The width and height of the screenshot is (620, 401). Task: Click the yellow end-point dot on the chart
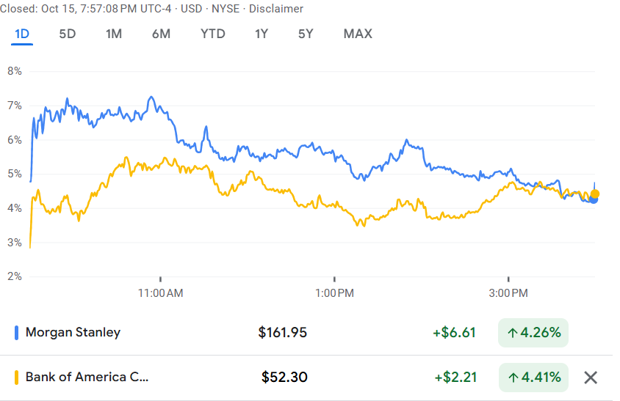pyautogui.click(x=594, y=194)
